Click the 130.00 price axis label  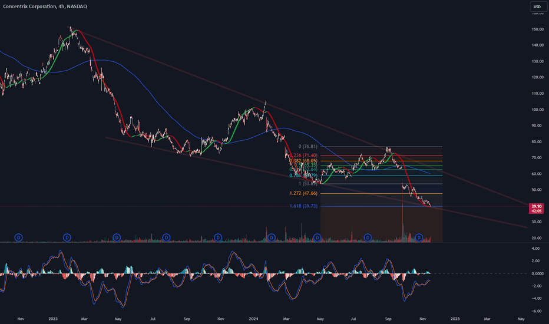(537, 61)
